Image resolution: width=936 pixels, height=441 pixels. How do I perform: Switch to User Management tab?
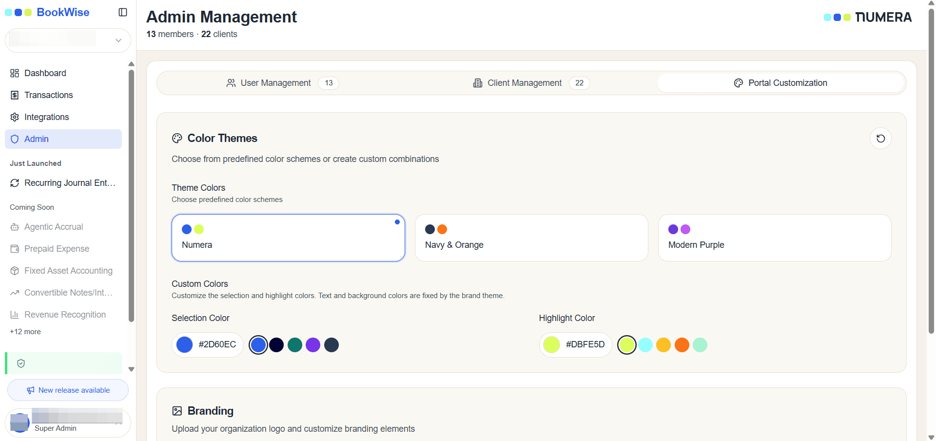(x=283, y=83)
